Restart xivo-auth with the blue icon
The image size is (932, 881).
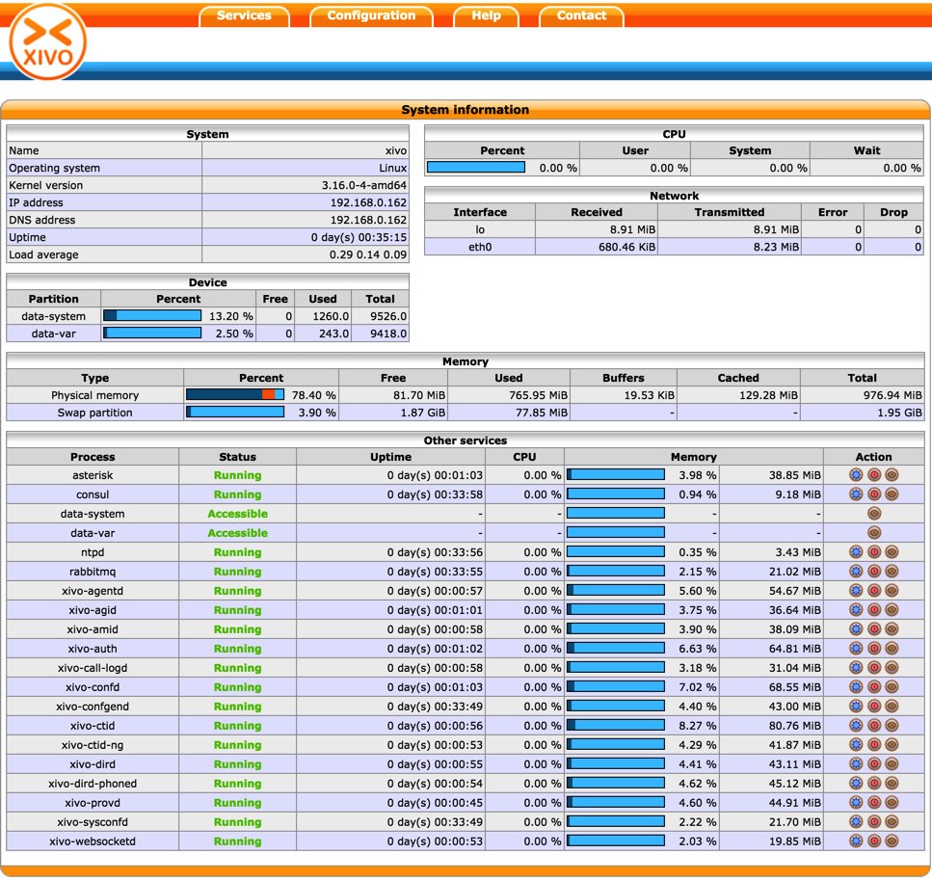(856, 648)
